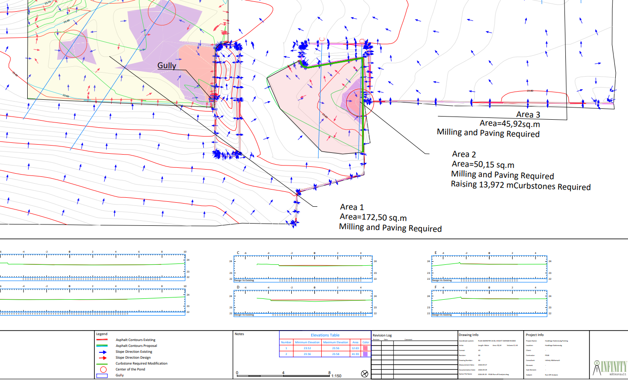Click the section D profile label
Screen dimensions: 628x380
(x=238, y=288)
